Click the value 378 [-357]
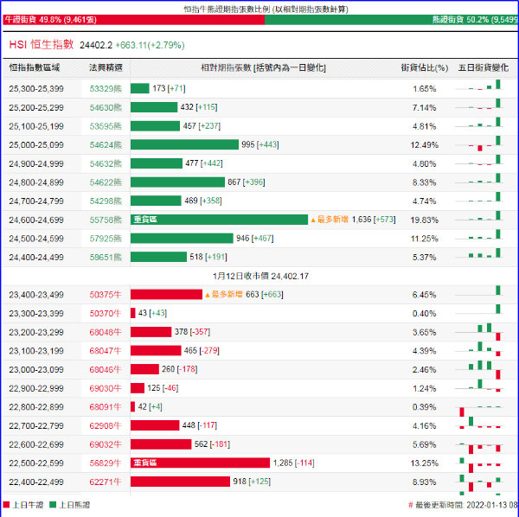 (192, 331)
